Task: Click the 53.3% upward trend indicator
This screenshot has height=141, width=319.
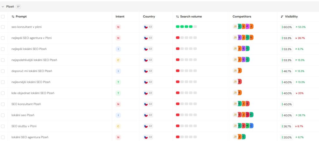Action: tap(301, 27)
